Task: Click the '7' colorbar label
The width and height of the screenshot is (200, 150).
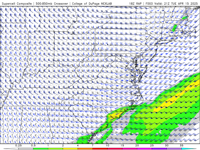Action: pos(92,145)
